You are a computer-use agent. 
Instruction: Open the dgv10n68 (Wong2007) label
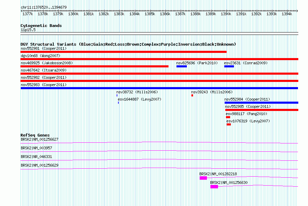(40, 56)
